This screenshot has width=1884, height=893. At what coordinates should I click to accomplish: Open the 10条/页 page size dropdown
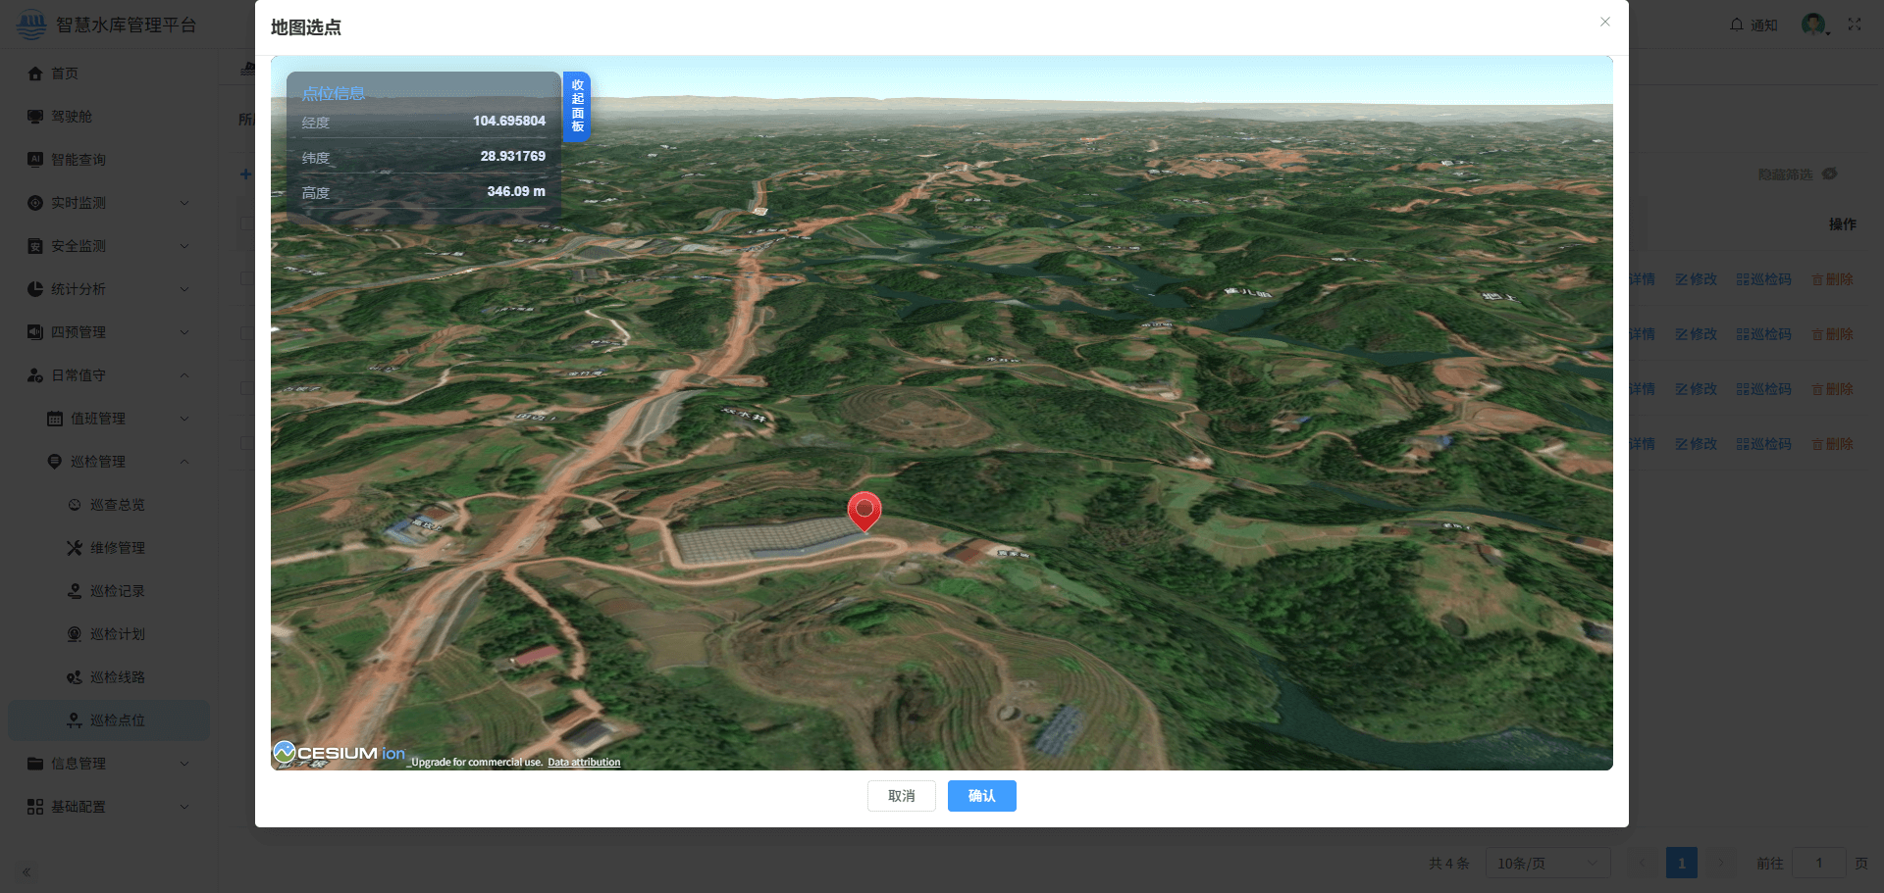click(x=1547, y=864)
